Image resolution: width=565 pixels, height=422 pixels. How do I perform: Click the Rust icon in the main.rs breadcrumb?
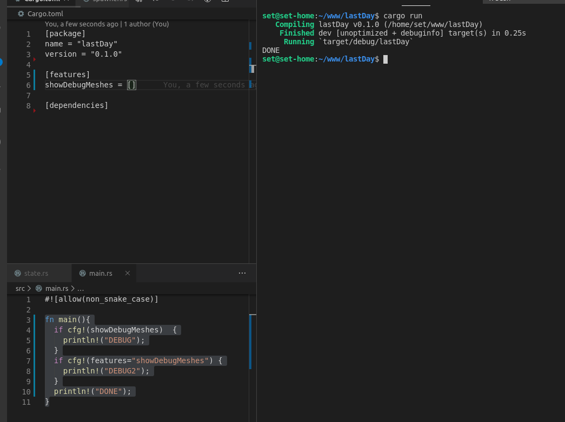(x=39, y=289)
